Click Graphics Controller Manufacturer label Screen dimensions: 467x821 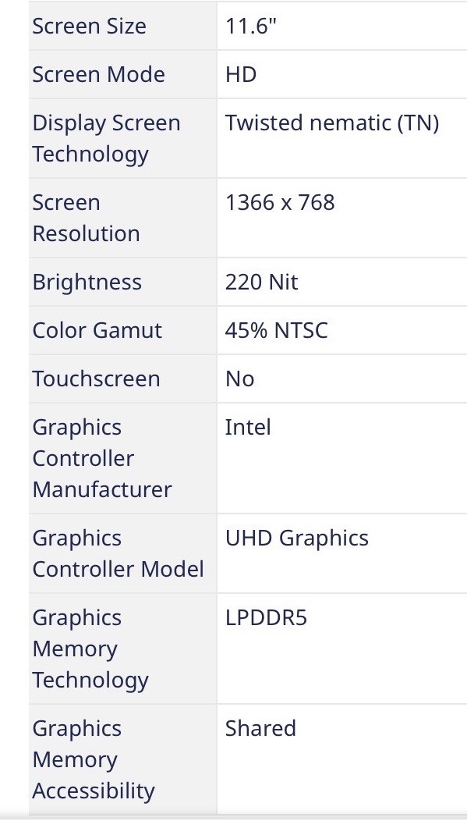tap(102, 458)
